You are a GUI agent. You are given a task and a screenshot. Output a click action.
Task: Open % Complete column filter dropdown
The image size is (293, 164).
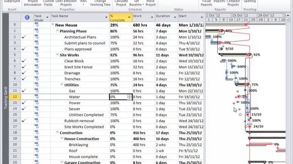129,17
